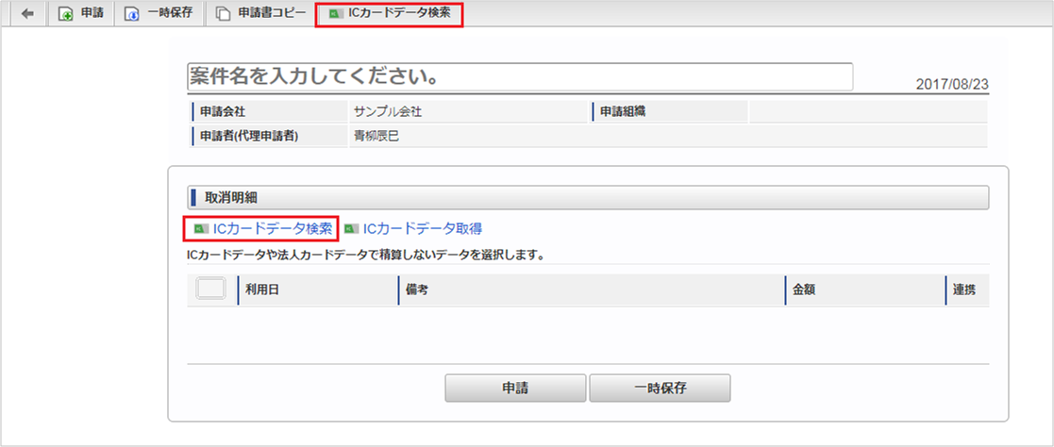Click the applicant name 青柳辰巳

(x=376, y=136)
